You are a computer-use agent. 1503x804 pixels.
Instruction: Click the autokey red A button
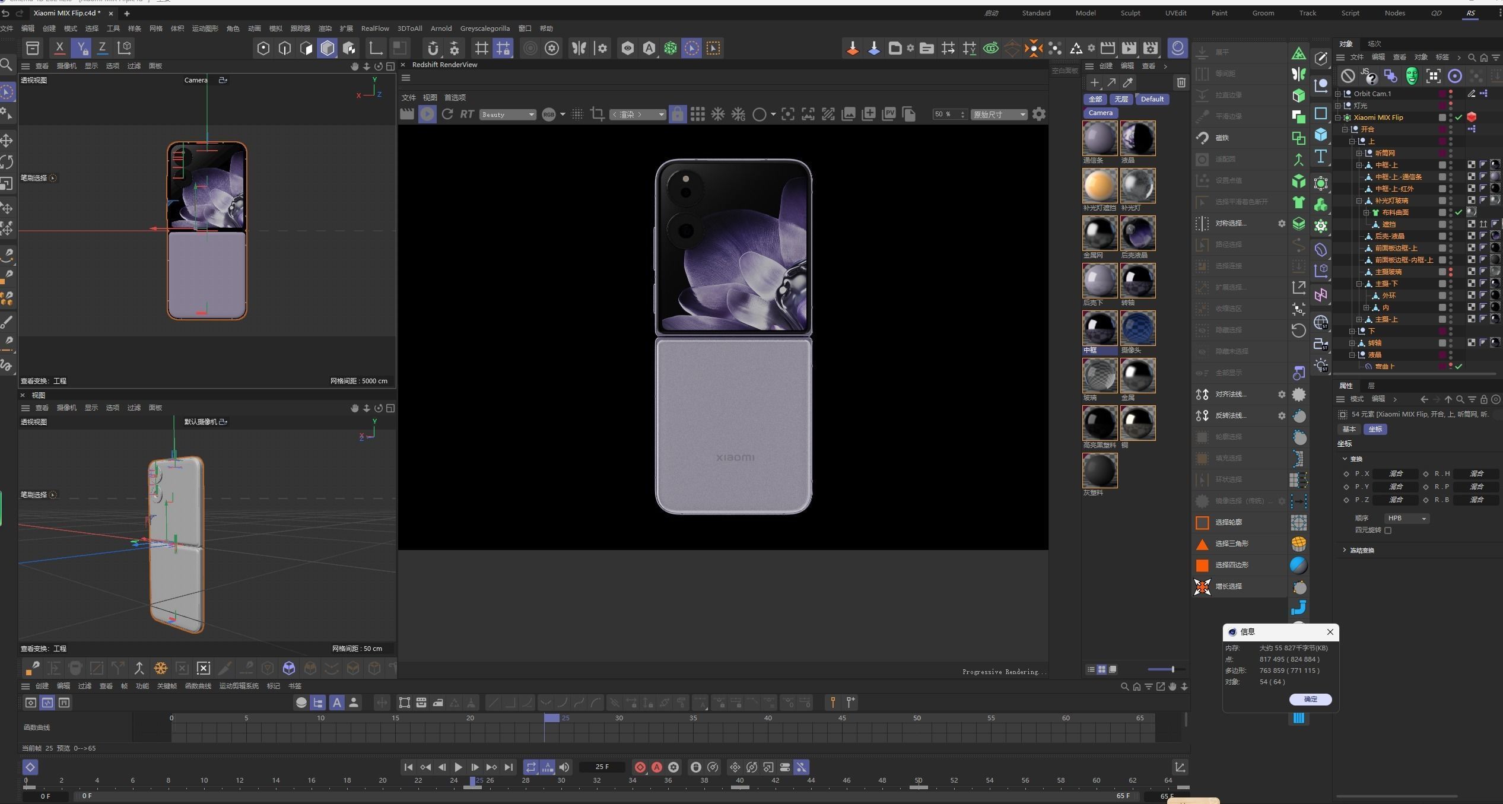pyautogui.click(x=656, y=767)
